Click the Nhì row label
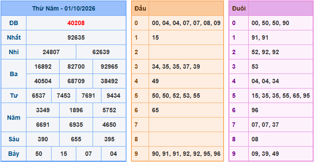 click(x=14, y=52)
